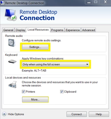Open the Advanced tab
Screen dimensions: 111x119
coord(88,30)
